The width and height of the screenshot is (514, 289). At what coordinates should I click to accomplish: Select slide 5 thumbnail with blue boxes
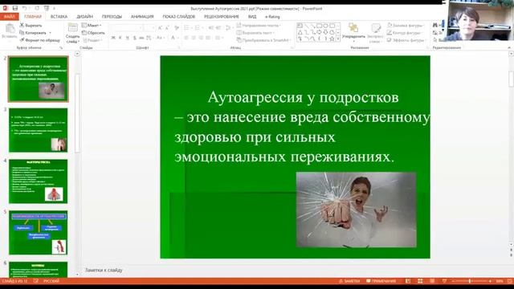point(39,233)
